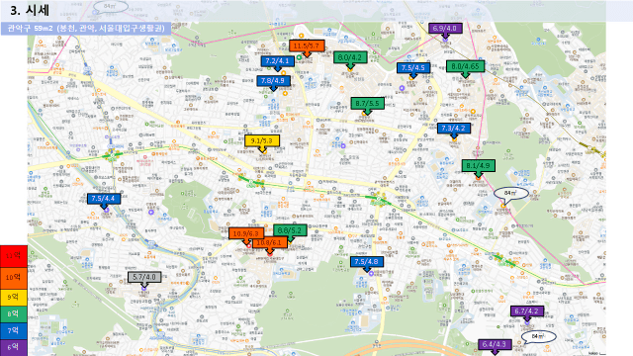Click the orange 10.8/6.1 price marker
Screen dimensions: 633x356
pos(270,242)
